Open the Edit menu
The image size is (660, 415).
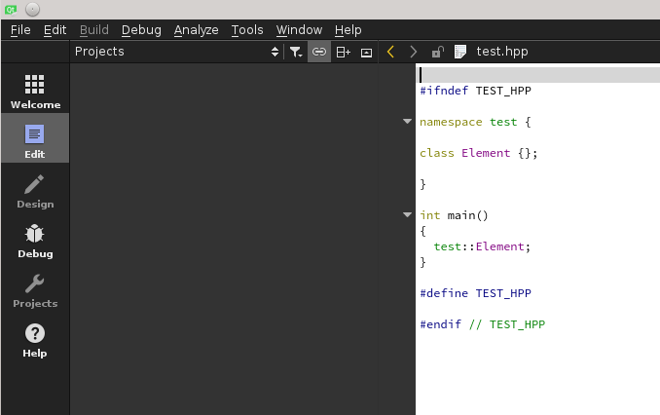[55, 30]
